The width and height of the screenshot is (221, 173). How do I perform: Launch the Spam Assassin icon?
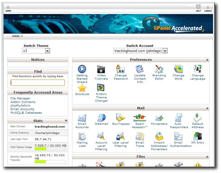click(x=140, y=118)
